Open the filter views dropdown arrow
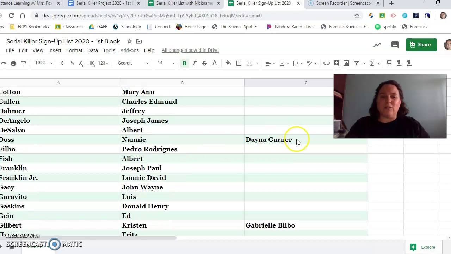 (x=364, y=63)
